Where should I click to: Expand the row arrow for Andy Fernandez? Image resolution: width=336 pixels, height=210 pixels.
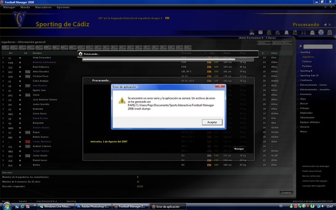[3, 58]
